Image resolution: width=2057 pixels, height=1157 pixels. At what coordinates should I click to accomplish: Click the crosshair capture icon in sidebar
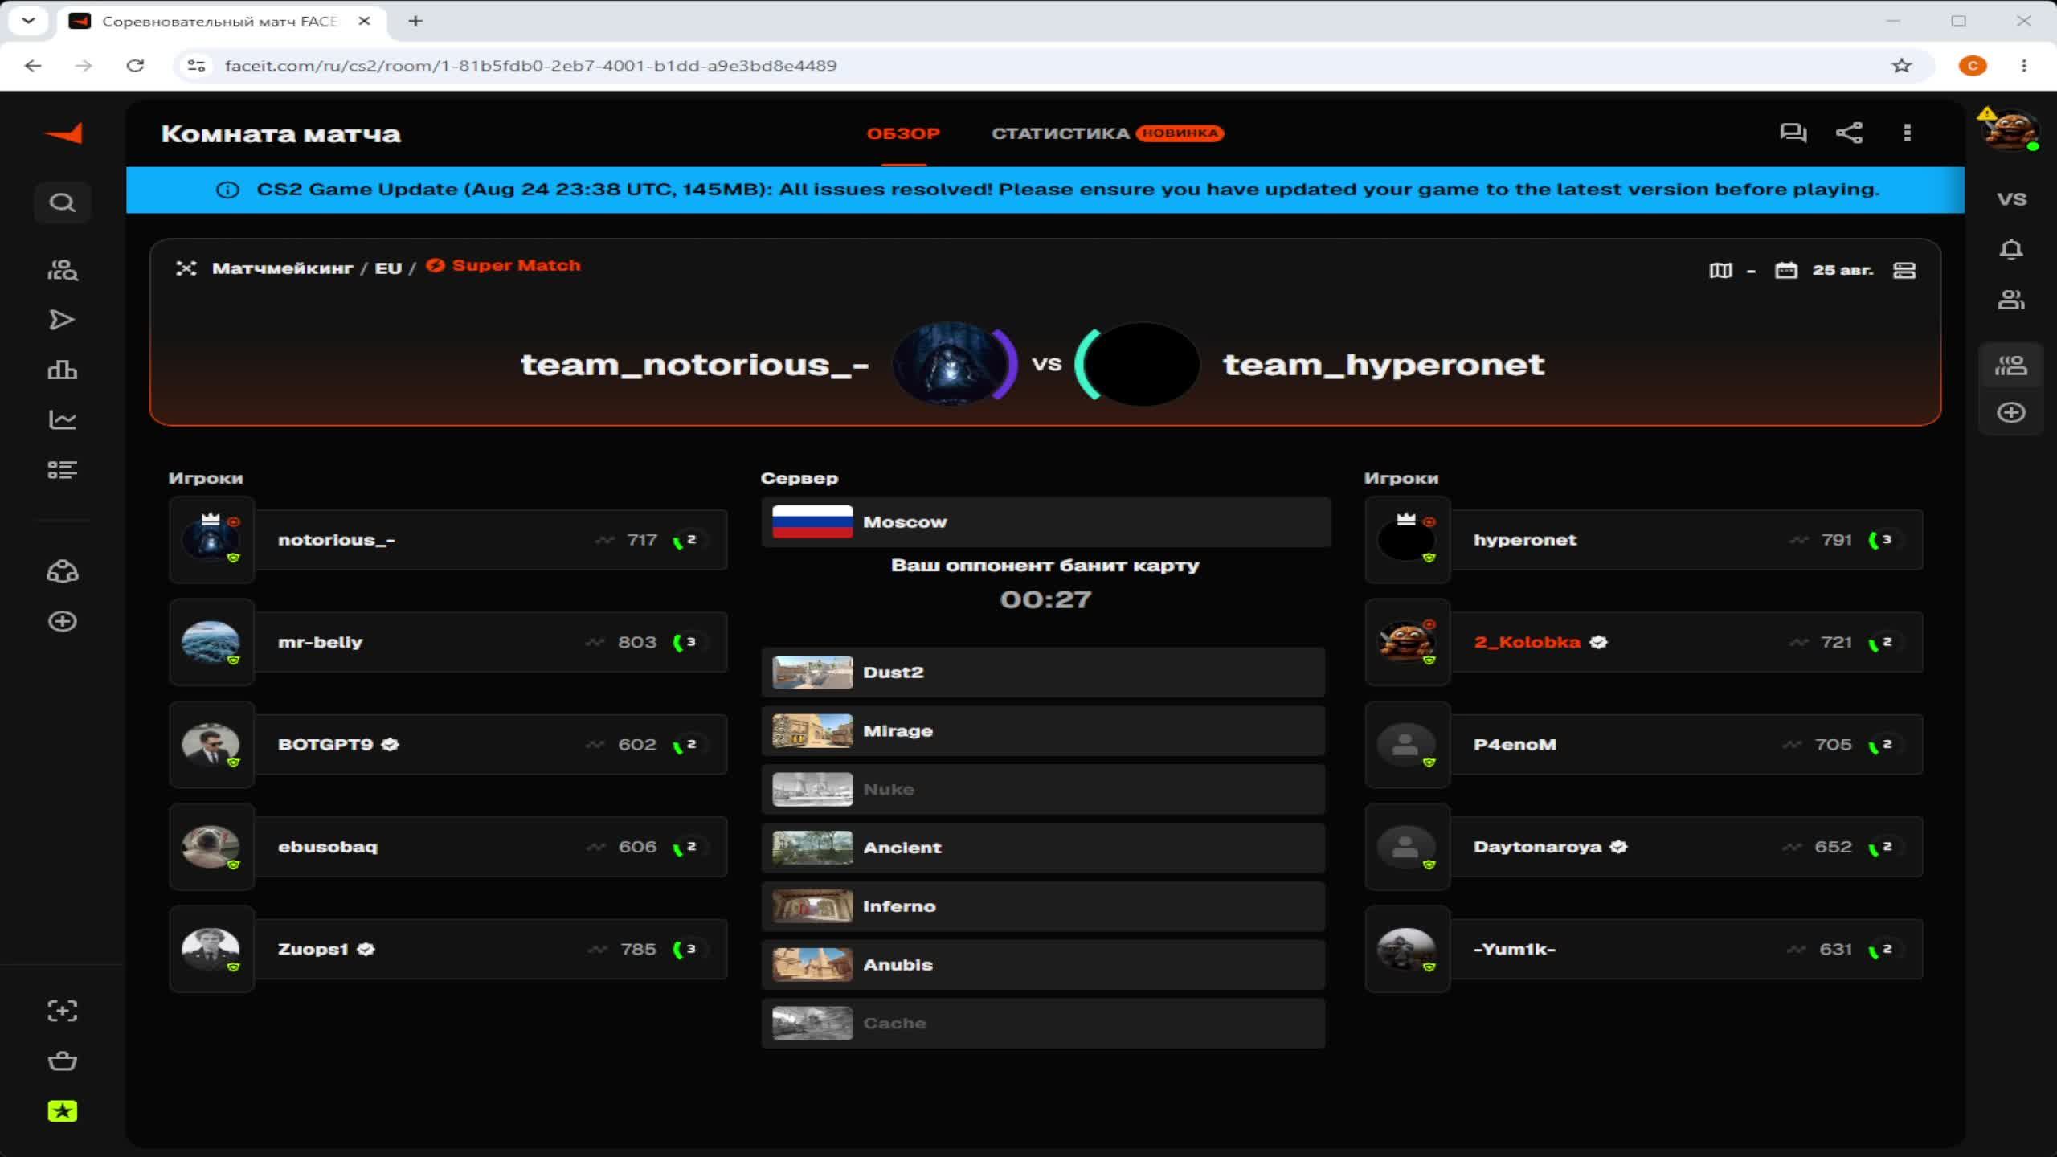click(63, 1011)
